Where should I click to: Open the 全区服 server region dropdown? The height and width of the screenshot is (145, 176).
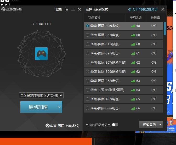tap(41, 95)
